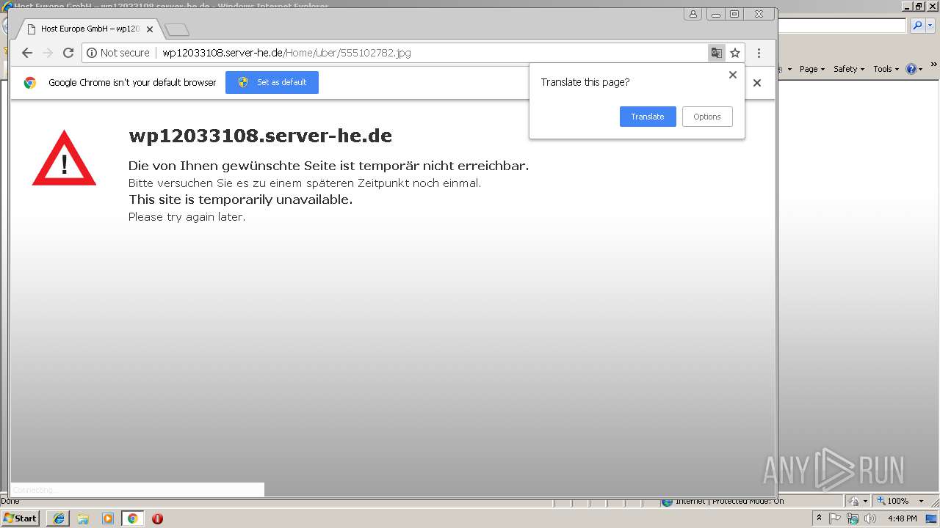This screenshot has height=528, width=940.
Task: Open translate Options
Action: (x=707, y=117)
